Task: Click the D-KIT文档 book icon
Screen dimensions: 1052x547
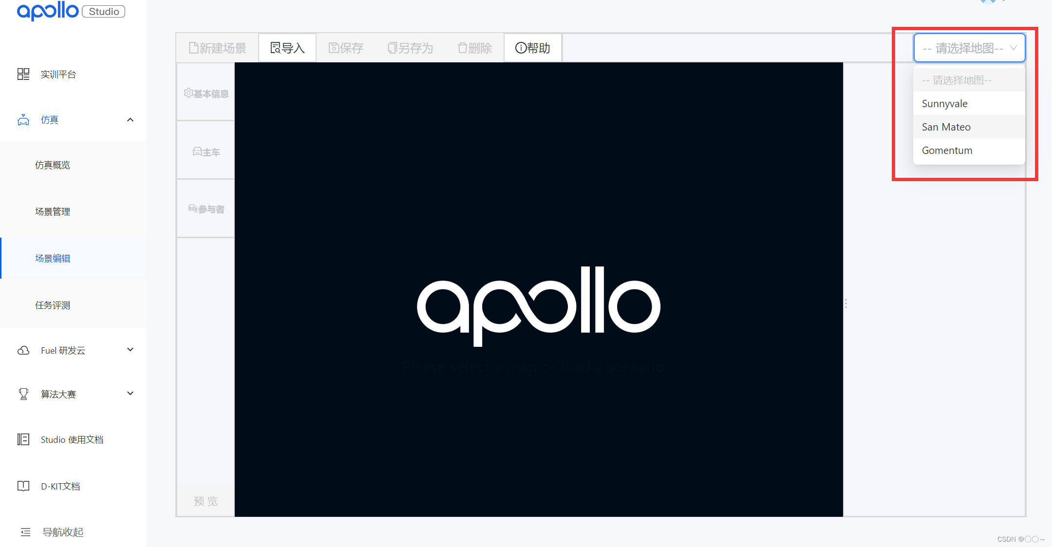Action: pos(23,486)
